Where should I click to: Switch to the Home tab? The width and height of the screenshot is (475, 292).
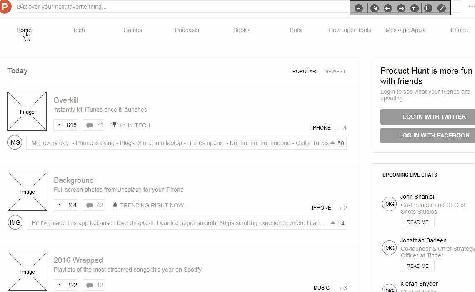click(24, 30)
